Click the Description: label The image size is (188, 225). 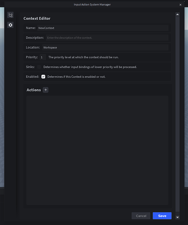[35, 38]
